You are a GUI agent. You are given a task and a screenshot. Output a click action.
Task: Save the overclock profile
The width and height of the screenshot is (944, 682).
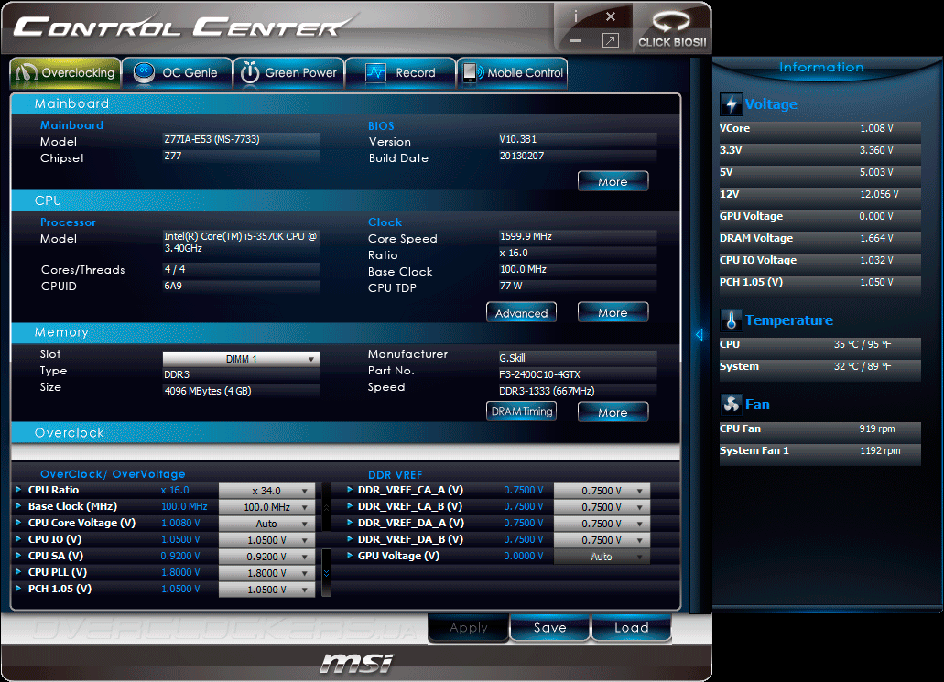[549, 628]
